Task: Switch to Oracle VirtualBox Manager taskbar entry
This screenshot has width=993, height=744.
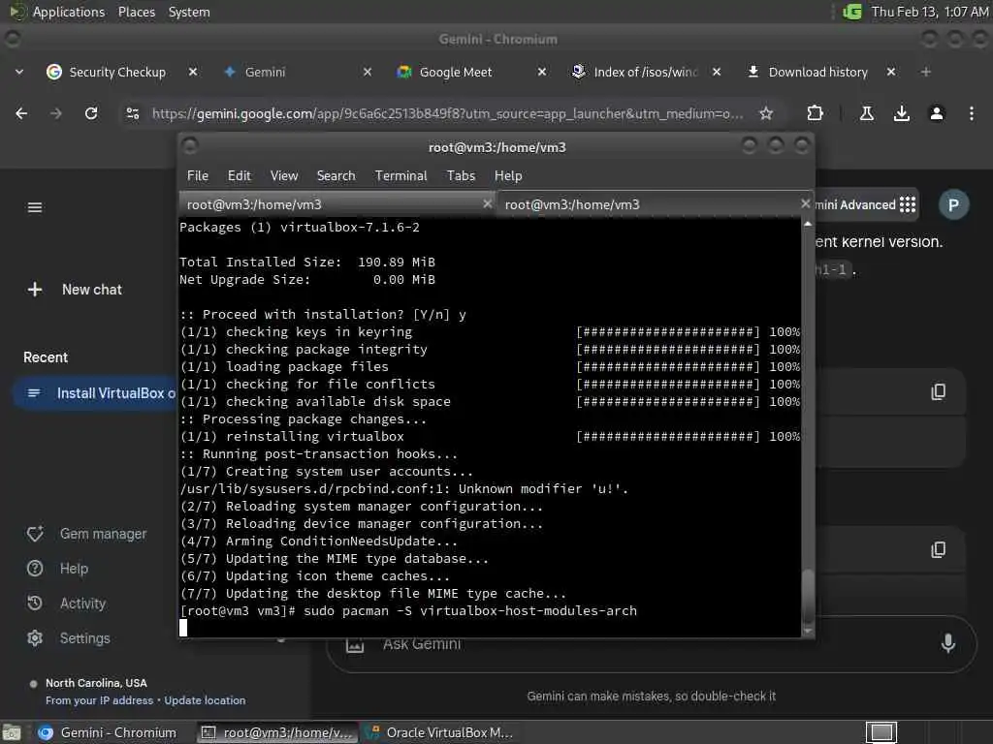Action: pos(439,732)
